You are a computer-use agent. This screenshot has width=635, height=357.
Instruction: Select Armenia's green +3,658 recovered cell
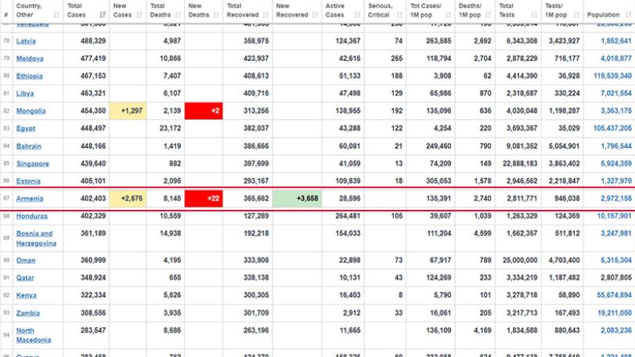click(x=298, y=198)
